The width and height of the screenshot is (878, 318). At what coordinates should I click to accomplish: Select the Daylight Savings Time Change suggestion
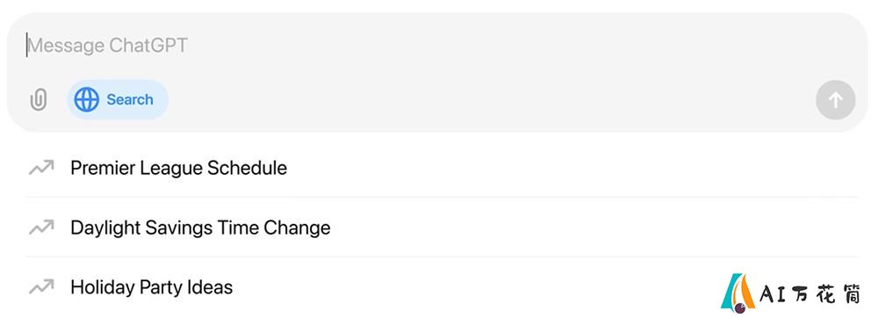[442, 228]
